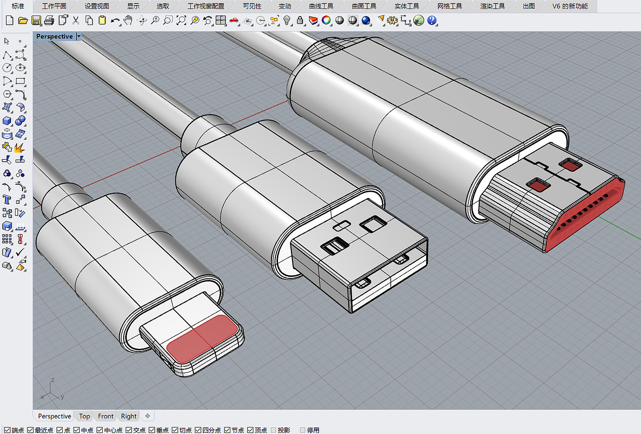
Task: Open the 渲染工具 toolbar tab
Action: click(x=492, y=6)
